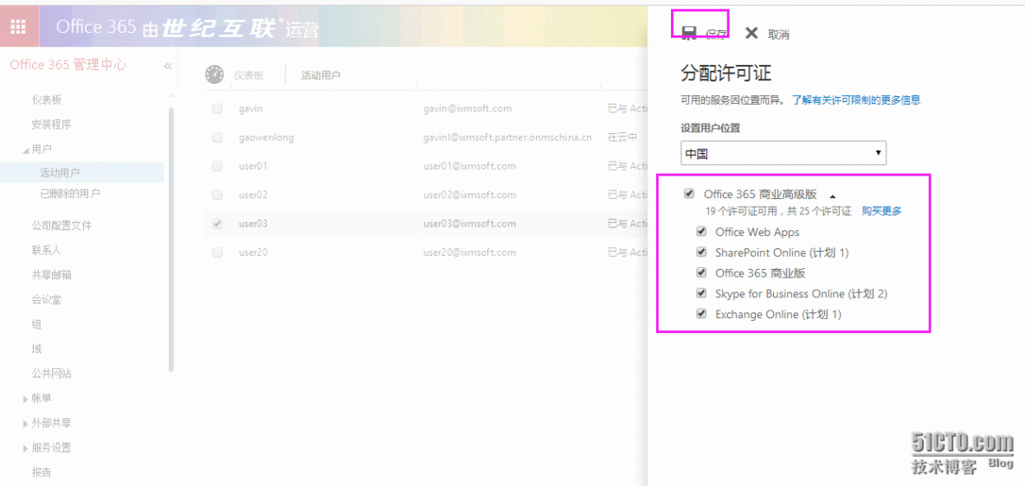Click the gaowenlong user name
Image resolution: width=1025 pixels, height=486 pixels.
pos(267,137)
